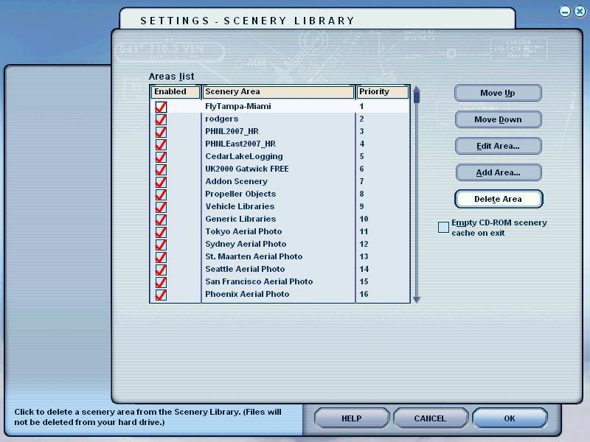Screen dimensions: 590x442
Task: Select Tokyo Aerial Photo scenery area
Action: (x=243, y=231)
